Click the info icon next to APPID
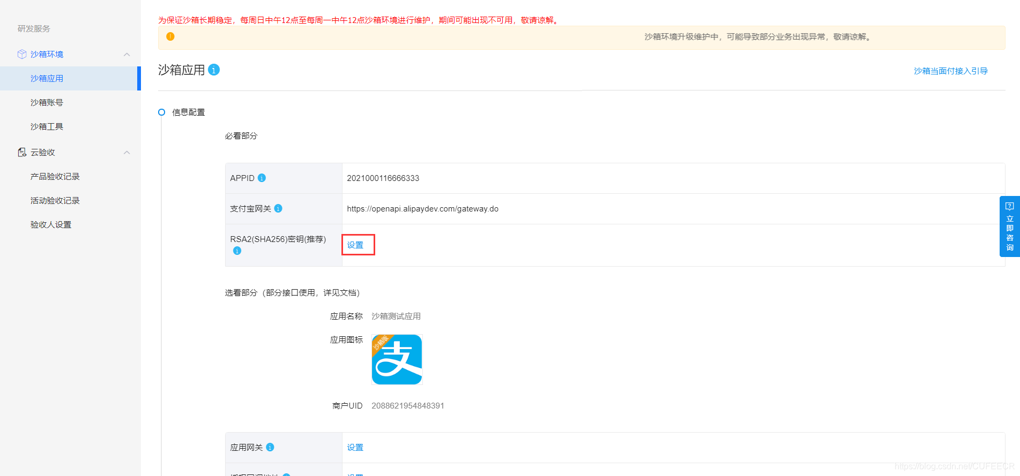 (x=262, y=178)
